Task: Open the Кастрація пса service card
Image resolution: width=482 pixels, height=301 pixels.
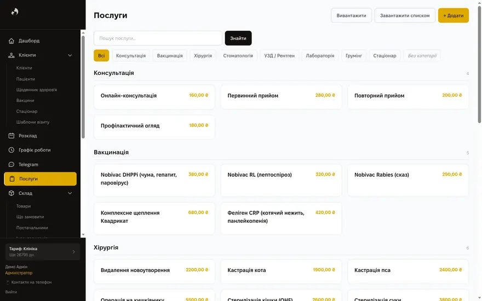Action: (x=408, y=271)
